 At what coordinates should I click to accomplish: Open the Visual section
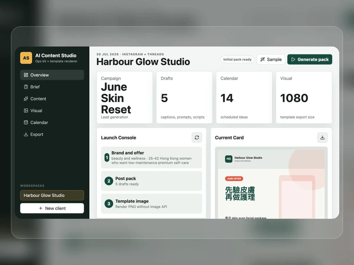52,110
